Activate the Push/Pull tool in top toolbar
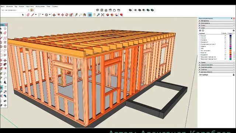This screenshot has height=133, width=236. [54, 15]
